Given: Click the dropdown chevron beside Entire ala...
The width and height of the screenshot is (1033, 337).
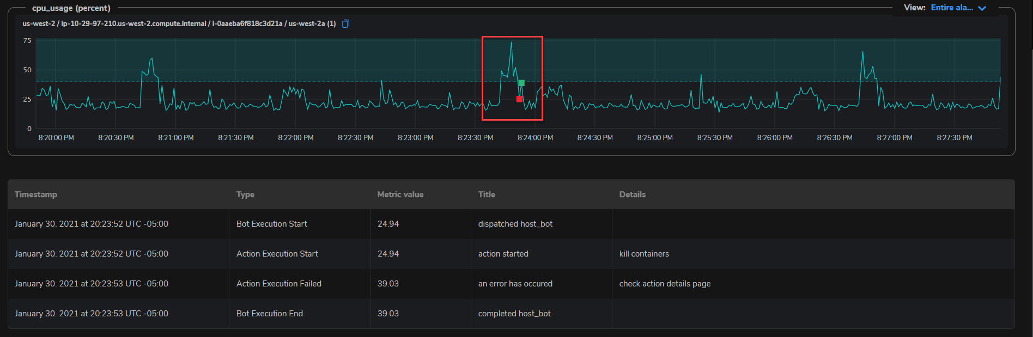Looking at the screenshot, I should 982,8.
